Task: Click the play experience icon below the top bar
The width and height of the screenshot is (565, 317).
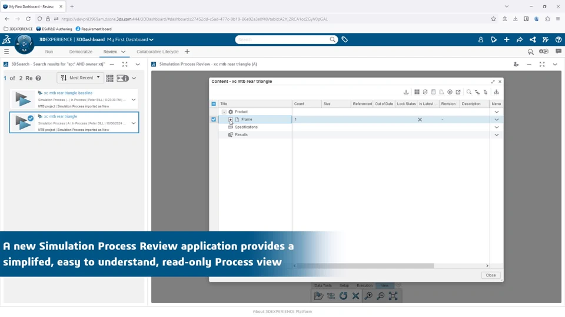Action: tap(544, 52)
